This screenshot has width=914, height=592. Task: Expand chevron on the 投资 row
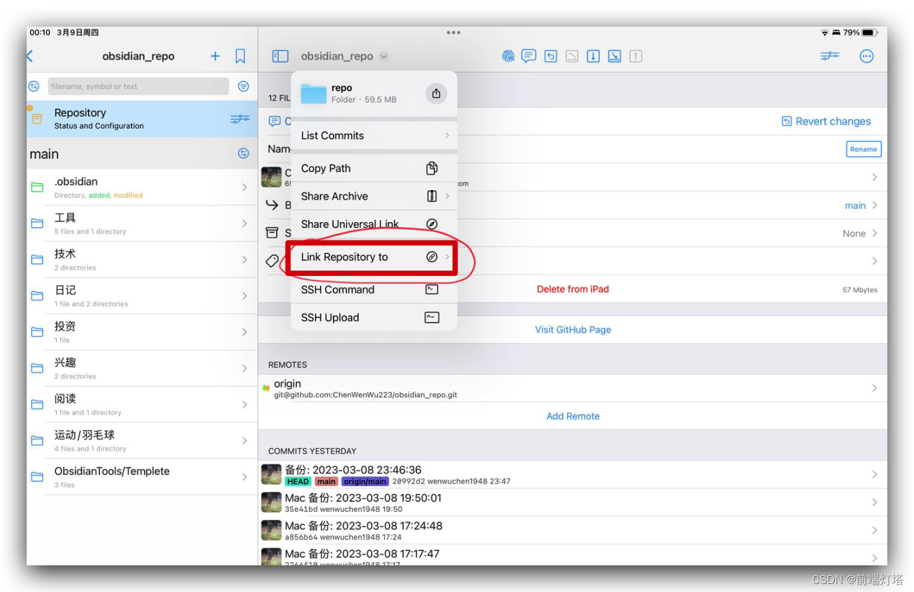tap(245, 332)
